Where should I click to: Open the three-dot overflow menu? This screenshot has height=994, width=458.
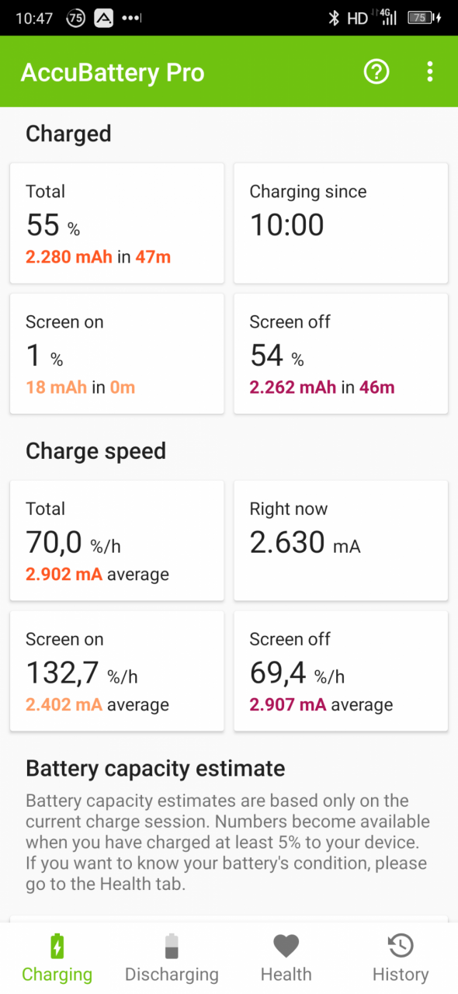tap(430, 72)
